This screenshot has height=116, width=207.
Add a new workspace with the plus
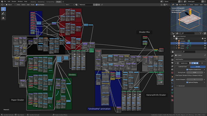63,2
